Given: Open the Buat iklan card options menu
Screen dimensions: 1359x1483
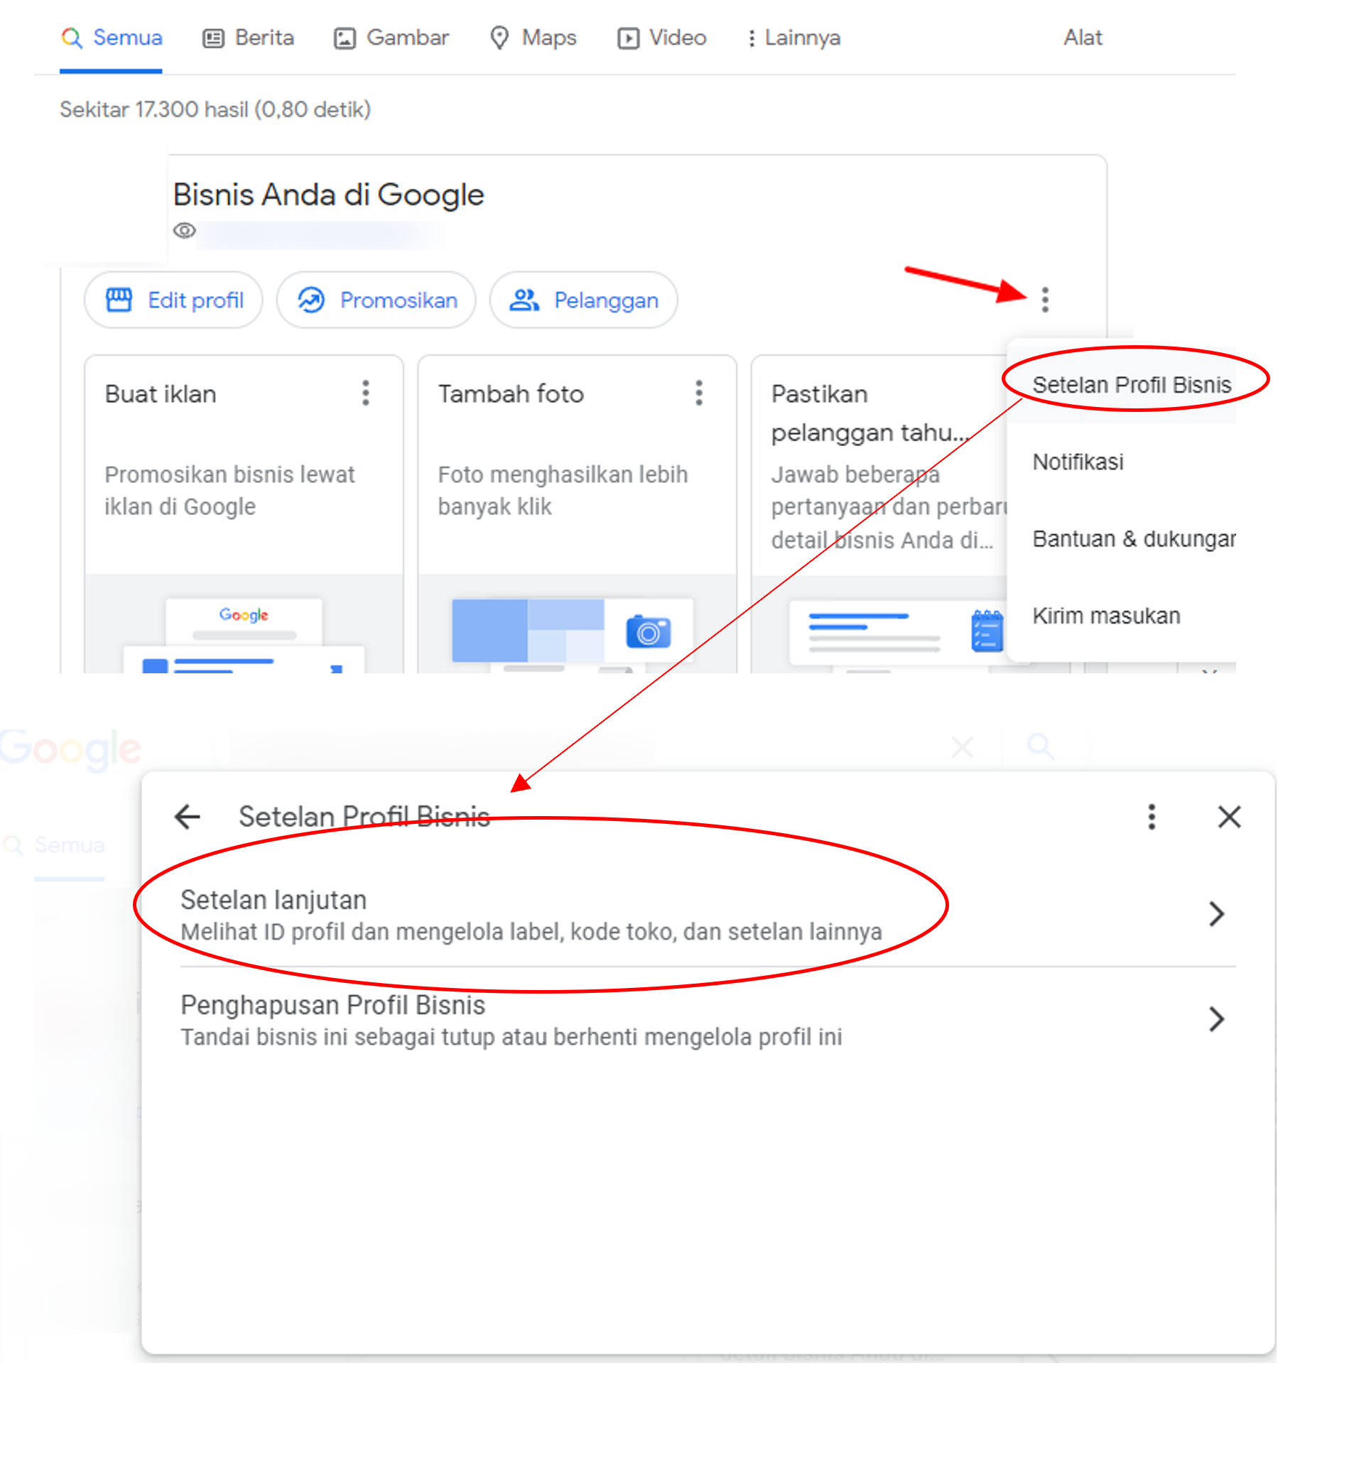Looking at the screenshot, I should point(366,393).
